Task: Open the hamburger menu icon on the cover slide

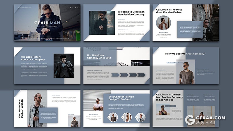Action: tap(77, 8)
